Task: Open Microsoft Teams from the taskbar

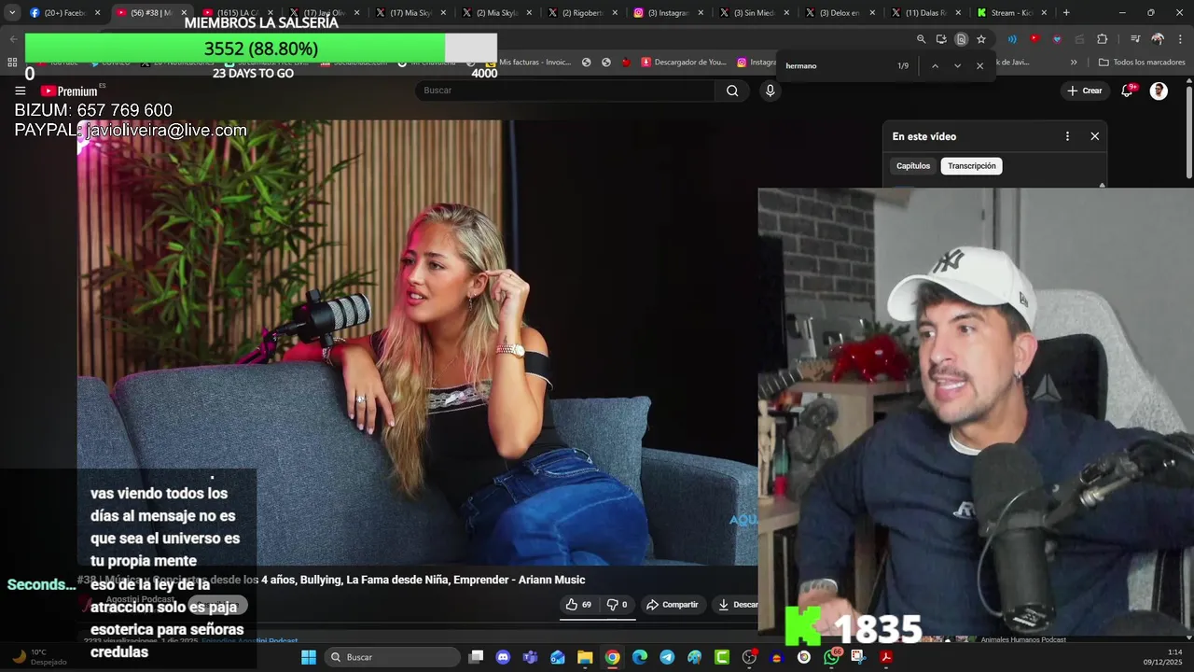Action: point(531,657)
